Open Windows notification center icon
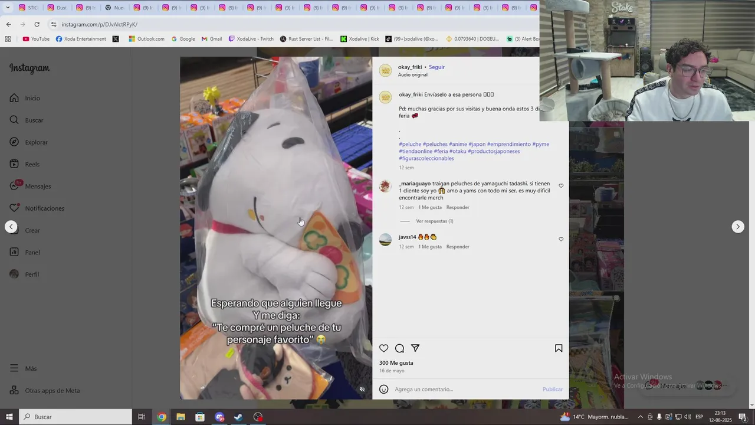The image size is (755, 425). click(743, 417)
